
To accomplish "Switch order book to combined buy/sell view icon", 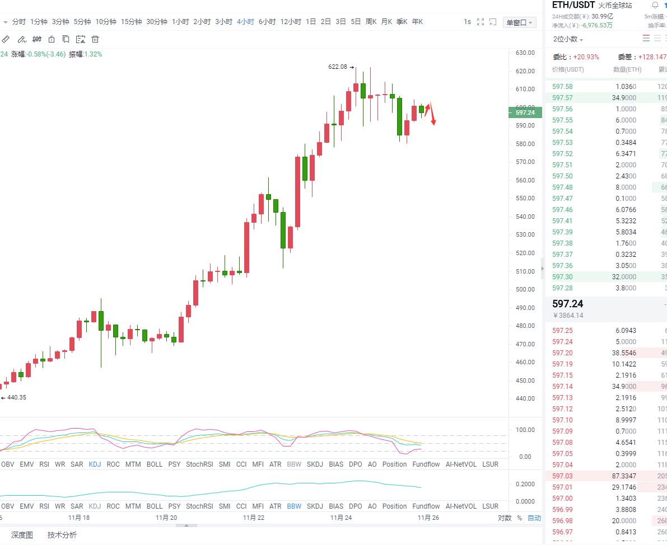I will pyautogui.click(x=646, y=39).
